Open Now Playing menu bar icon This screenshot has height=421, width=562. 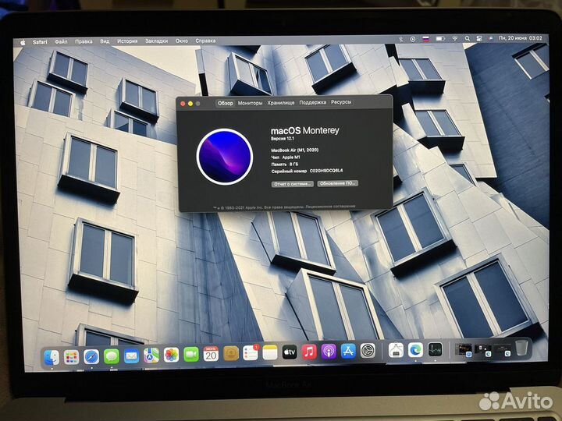413,39
